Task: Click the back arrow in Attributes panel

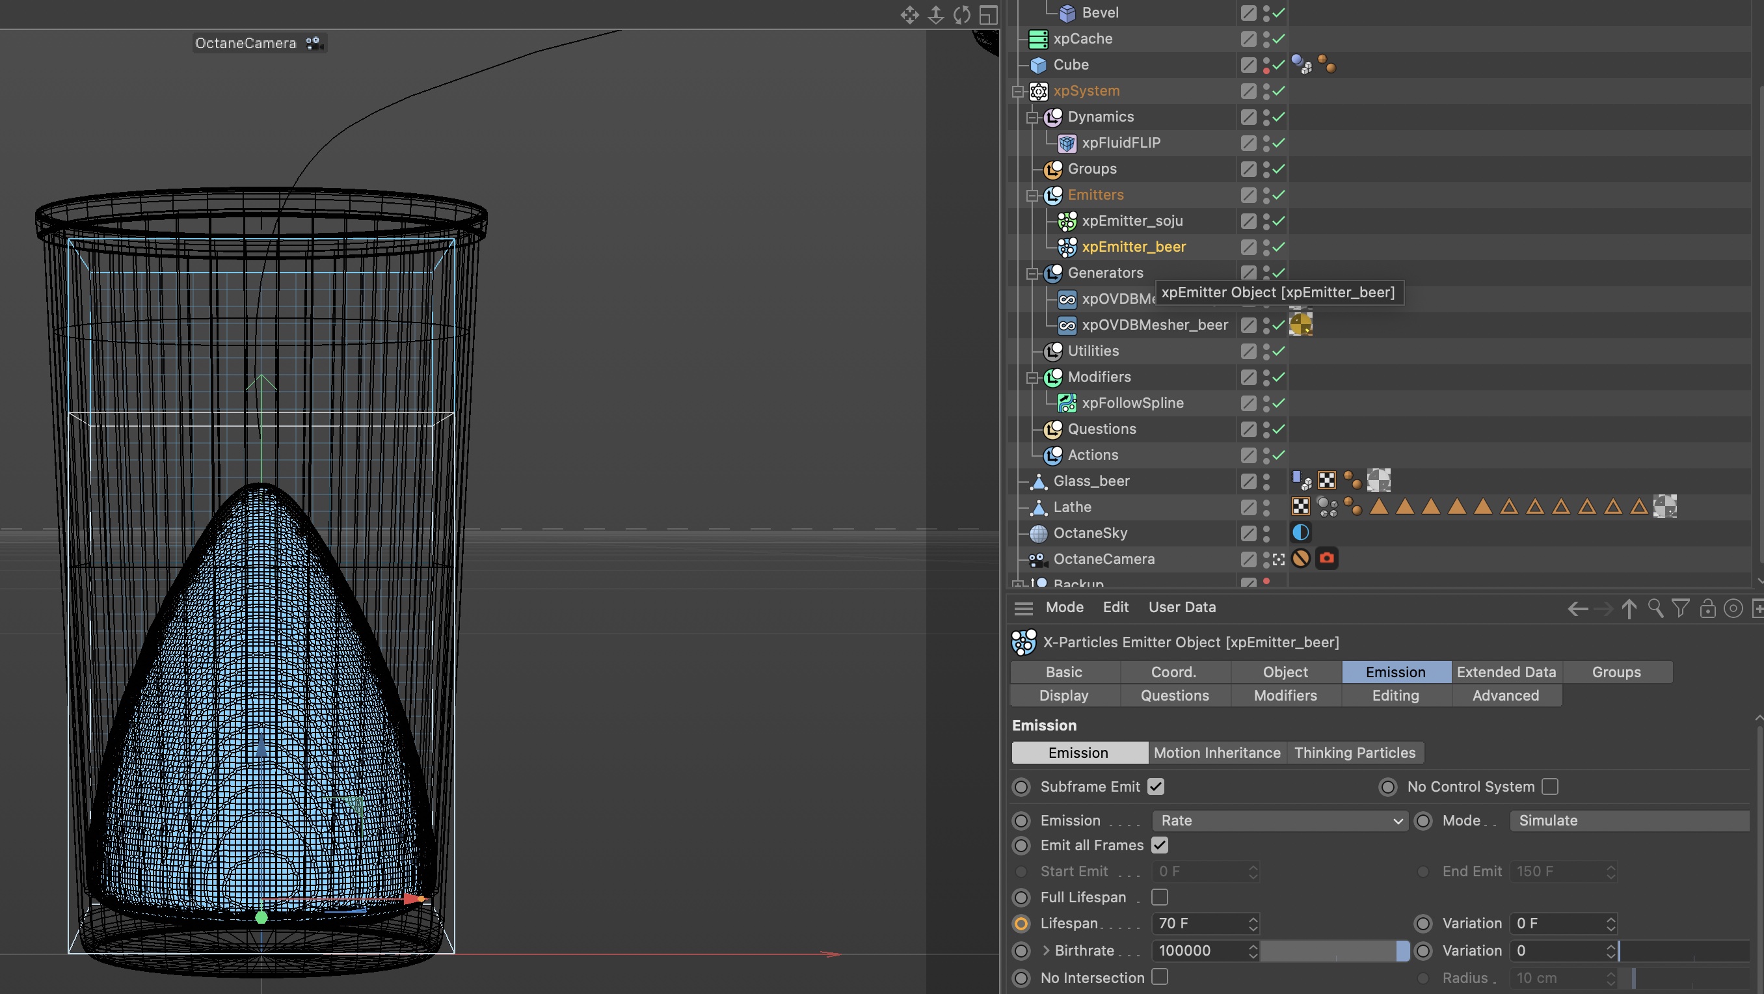Action: click(x=1577, y=608)
